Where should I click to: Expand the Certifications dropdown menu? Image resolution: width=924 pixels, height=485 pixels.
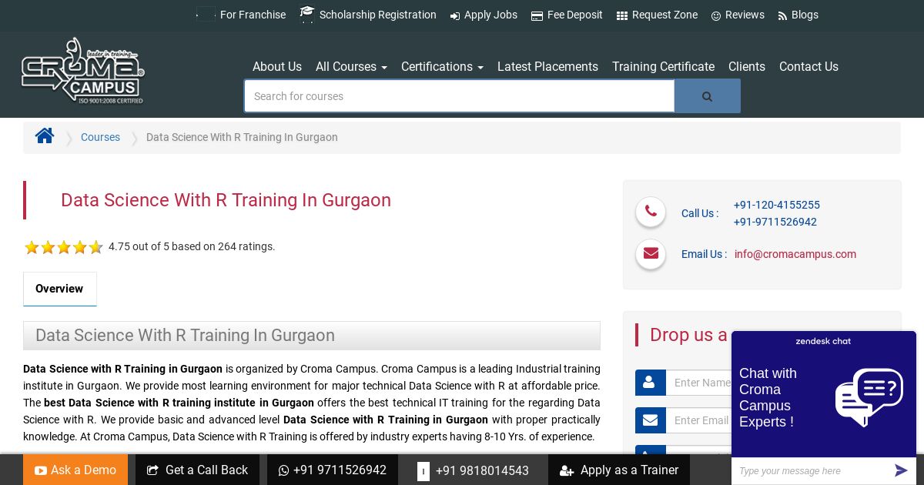442,66
